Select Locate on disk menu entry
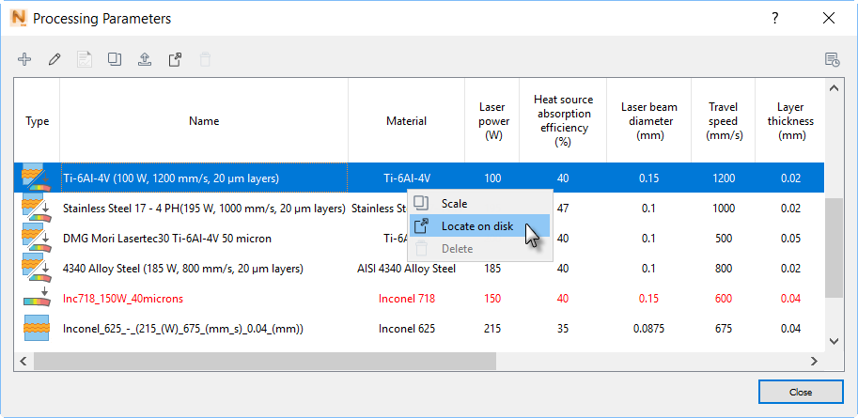Viewport: 858px width, 418px height. pos(477,226)
